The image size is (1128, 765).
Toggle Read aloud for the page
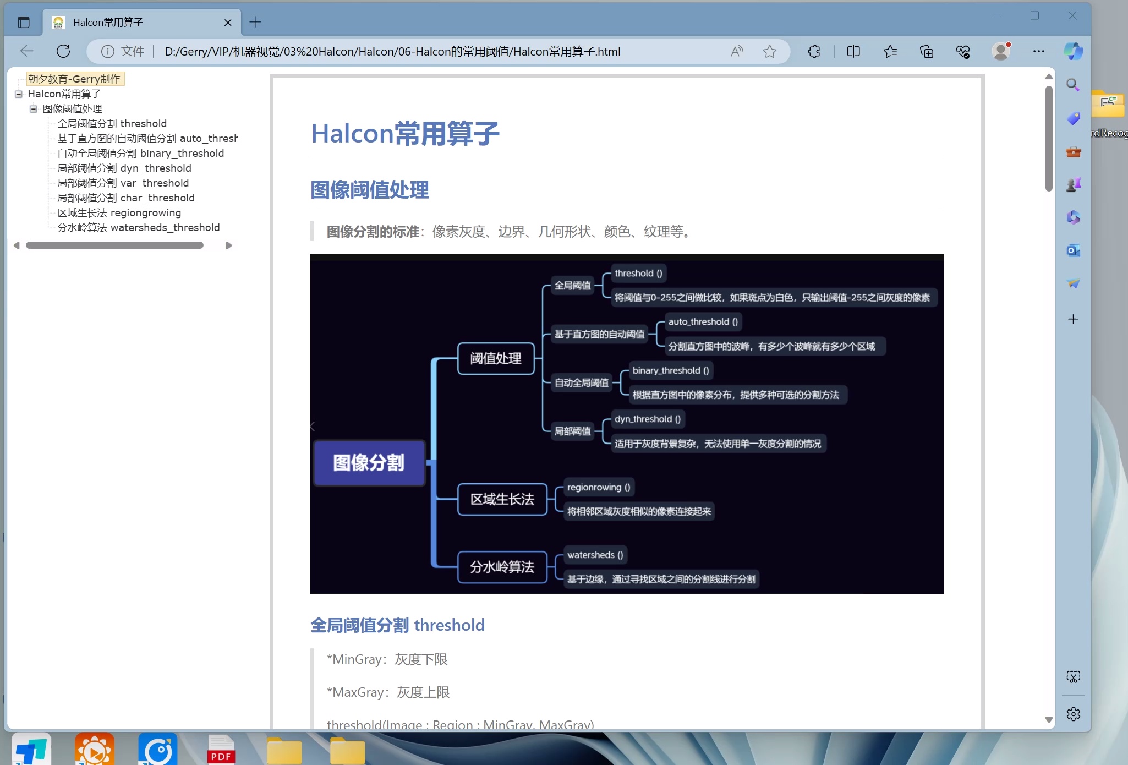pos(737,51)
